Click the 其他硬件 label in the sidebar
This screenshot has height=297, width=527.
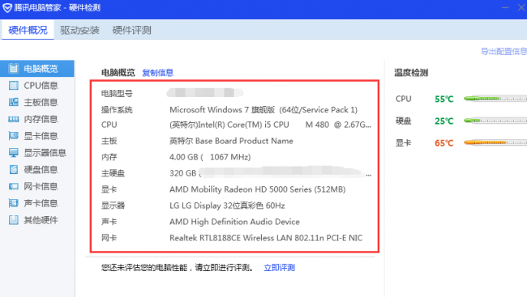pos(41,220)
